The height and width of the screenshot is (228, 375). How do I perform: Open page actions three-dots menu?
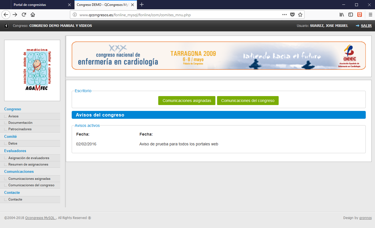pos(284,15)
